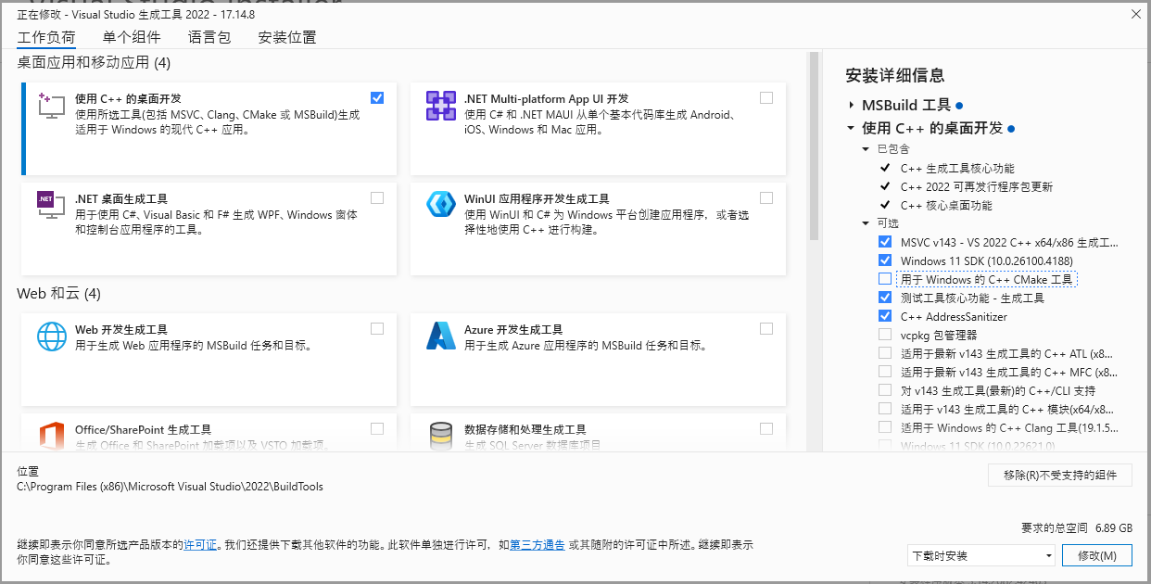Viewport: 1151px width, 584px height.
Task: Uncheck C++ AddressSanitizer option
Action: [885, 316]
